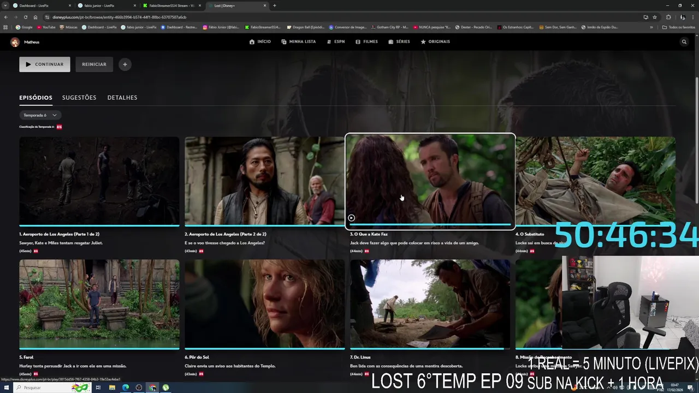Click the browser back arrow
This screenshot has height=393, width=699.
pyautogui.click(x=6, y=17)
